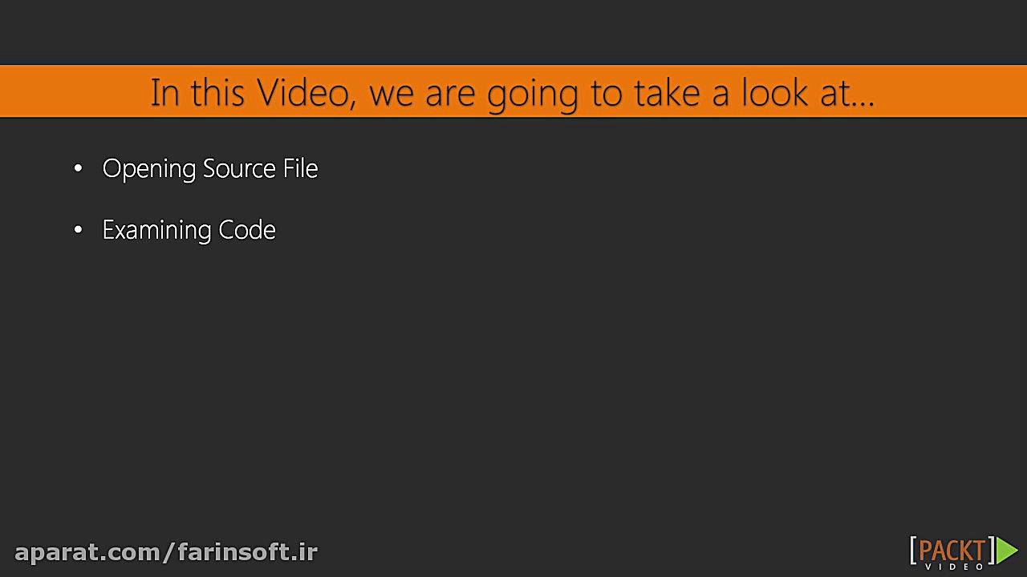Click the bullet dot before Opening Source File
Viewport: 1027px width, 577px height.
pos(78,168)
